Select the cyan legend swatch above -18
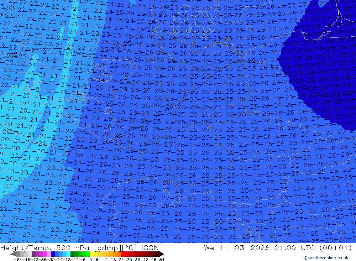The width and height of the screenshot is (356, 261). point(68,254)
